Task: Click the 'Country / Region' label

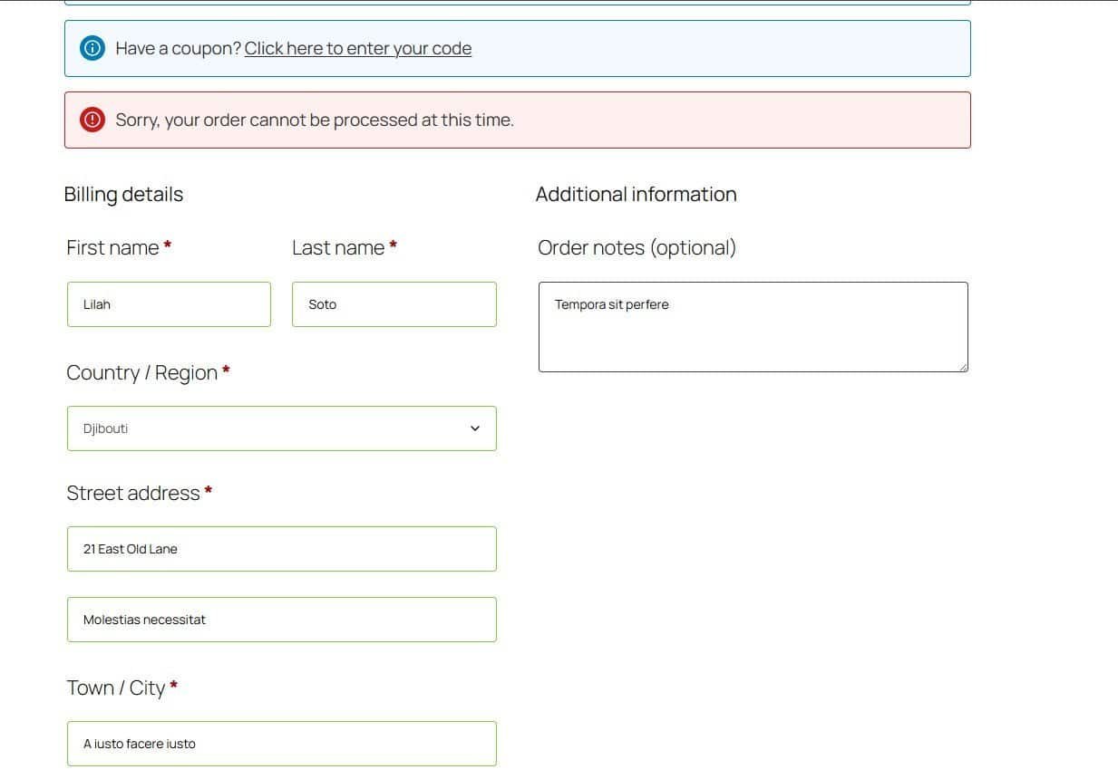Action: (x=141, y=372)
